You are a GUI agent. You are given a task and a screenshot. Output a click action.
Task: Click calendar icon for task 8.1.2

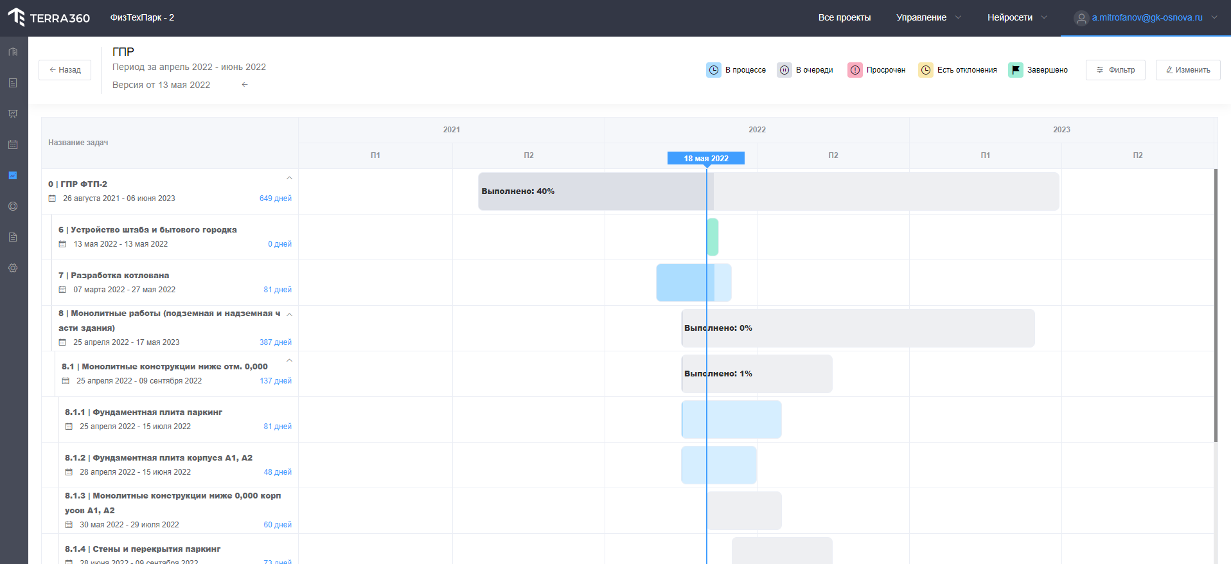point(69,472)
